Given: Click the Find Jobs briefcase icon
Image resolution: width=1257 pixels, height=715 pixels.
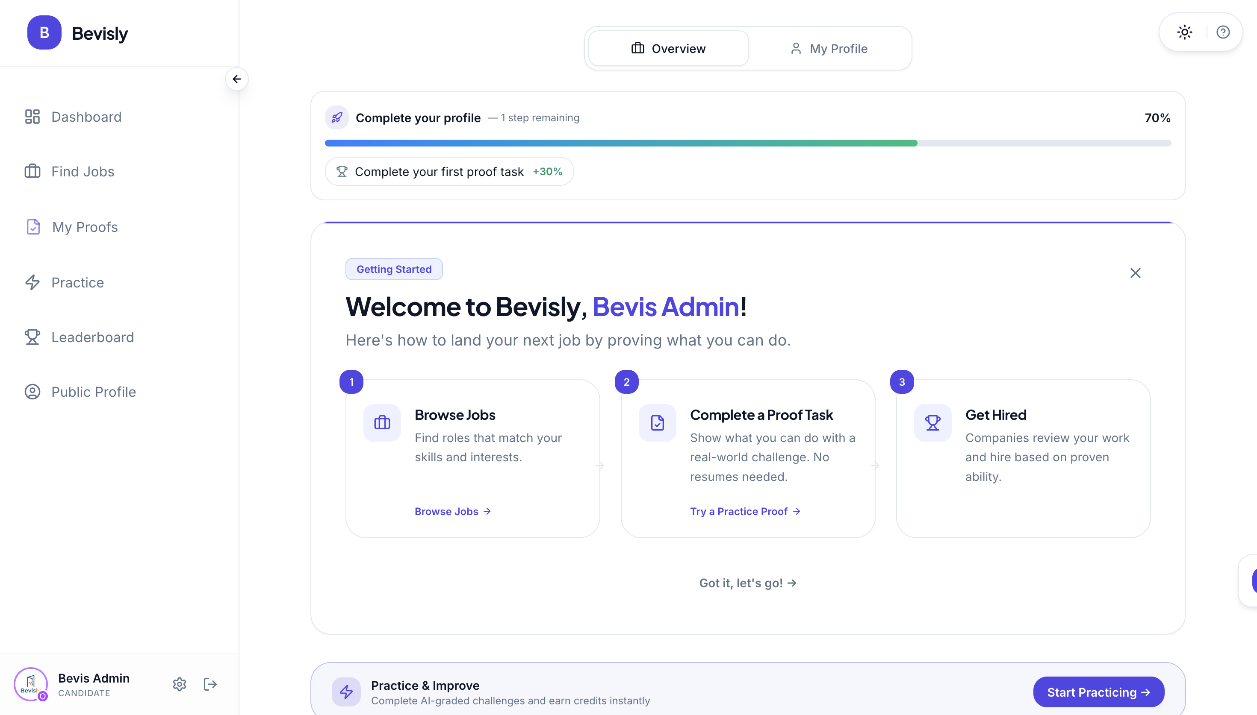Looking at the screenshot, I should (x=32, y=171).
